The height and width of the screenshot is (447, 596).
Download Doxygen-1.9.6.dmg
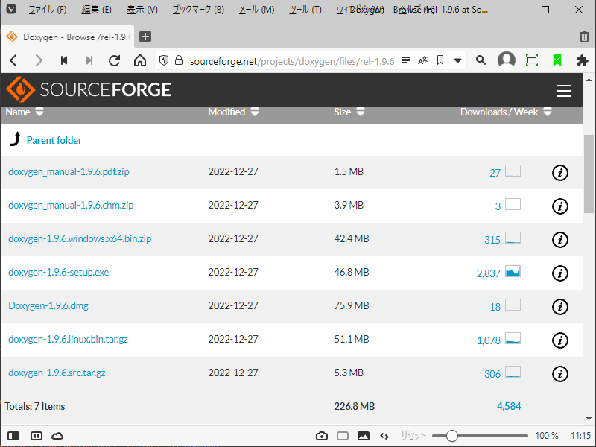tap(48, 305)
